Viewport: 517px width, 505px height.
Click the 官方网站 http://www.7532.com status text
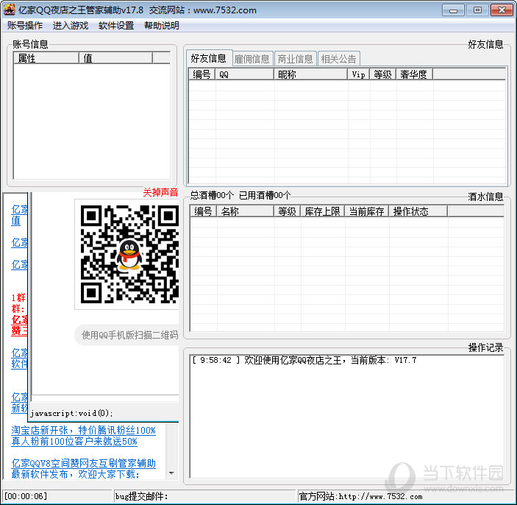coord(360,496)
